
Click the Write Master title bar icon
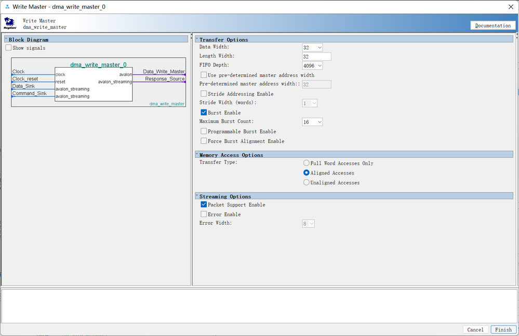[7, 7]
